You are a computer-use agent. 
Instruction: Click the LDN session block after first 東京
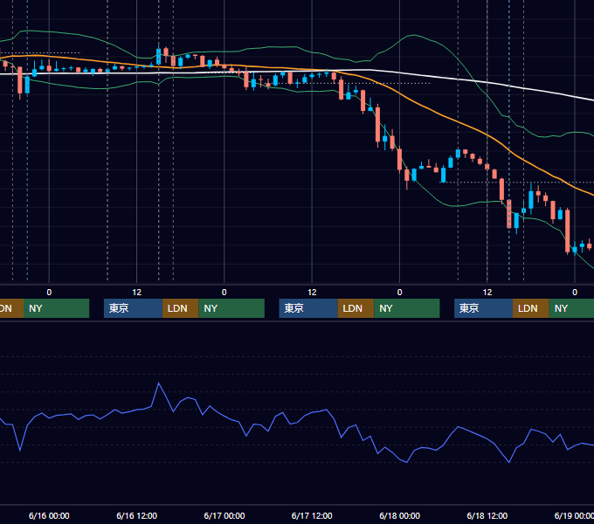tap(180, 308)
